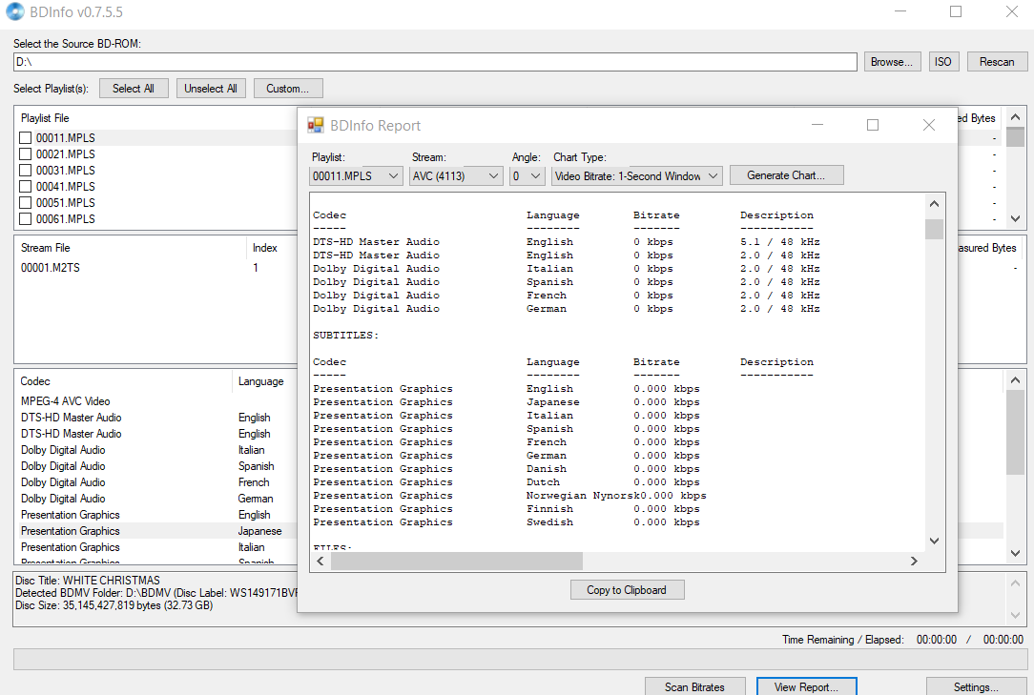Viewport: 1034px width, 695px height.
Task: Click the report horizontal scrollbar thumb
Action: click(x=456, y=562)
